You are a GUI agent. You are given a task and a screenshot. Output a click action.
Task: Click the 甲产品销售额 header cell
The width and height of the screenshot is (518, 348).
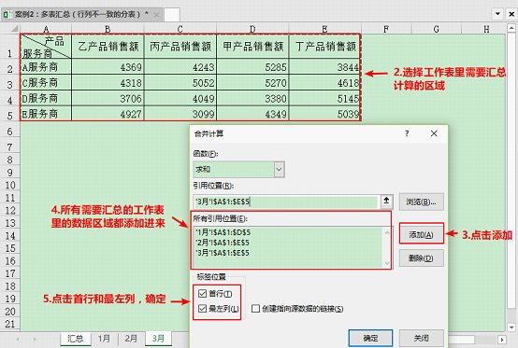pos(252,46)
